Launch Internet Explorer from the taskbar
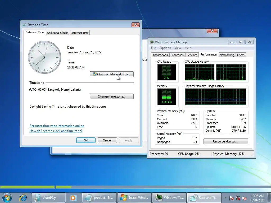This screenshot has height=203, width=271. (x=23, y=198)
